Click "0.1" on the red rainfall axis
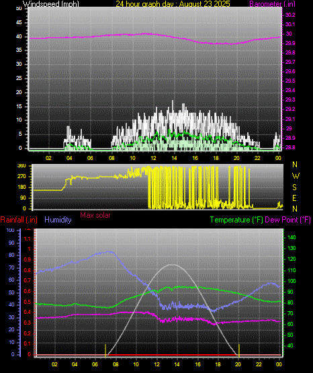 point(28,343)
